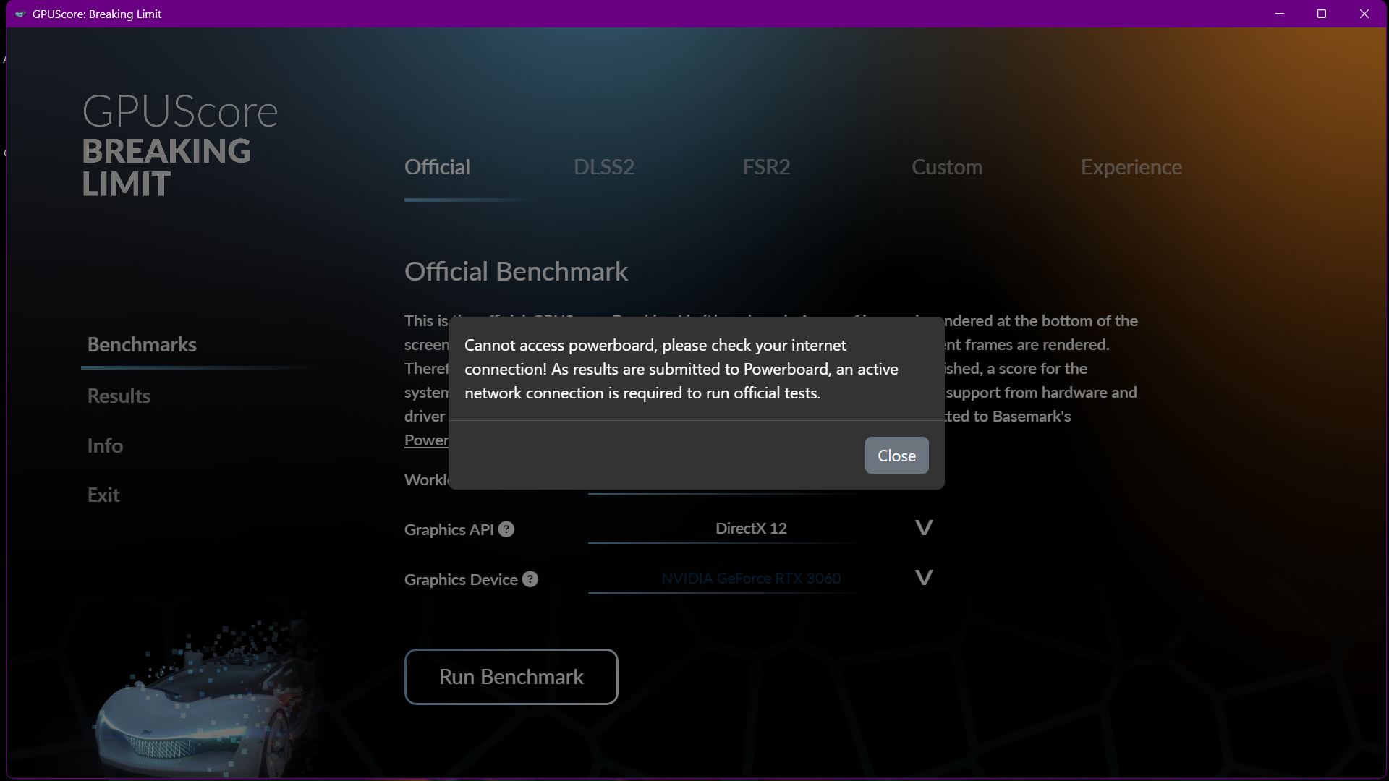Click the Graphics Device help icon
Viewport: 1389px width, 781px height.
pos(530,579)
